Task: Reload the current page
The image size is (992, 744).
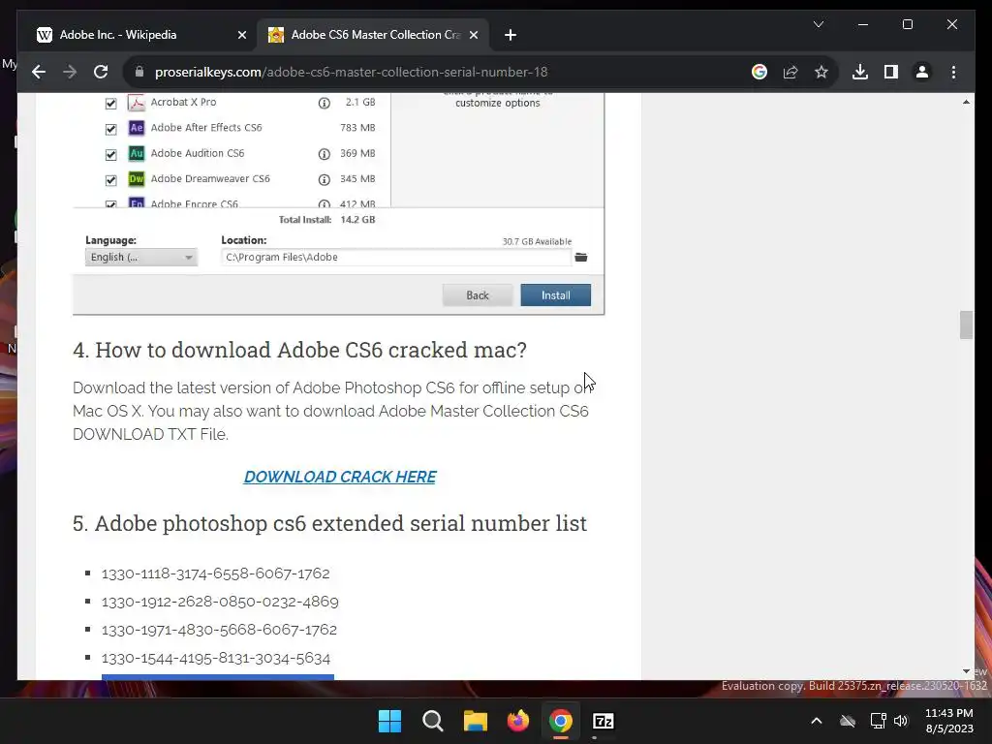Action: pyautogui.click(x=101, y=72)
